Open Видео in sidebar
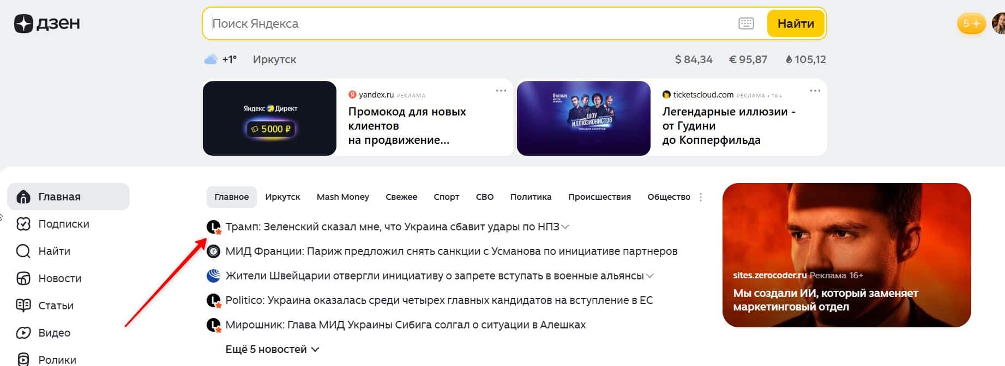 [x=54, y=333]
